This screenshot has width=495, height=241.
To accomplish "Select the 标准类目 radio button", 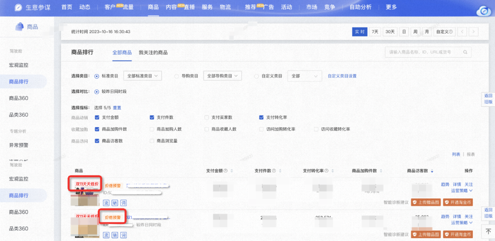I will (x=97, y=76).
